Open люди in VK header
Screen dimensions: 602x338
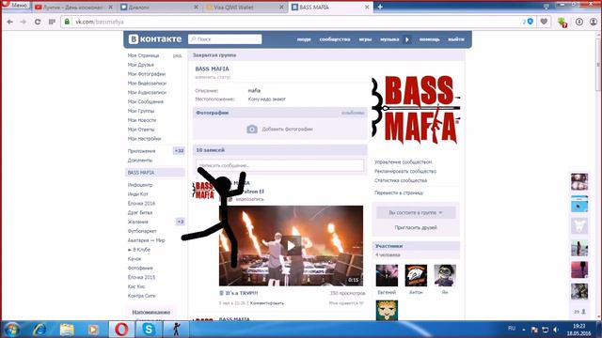(304, 39)
